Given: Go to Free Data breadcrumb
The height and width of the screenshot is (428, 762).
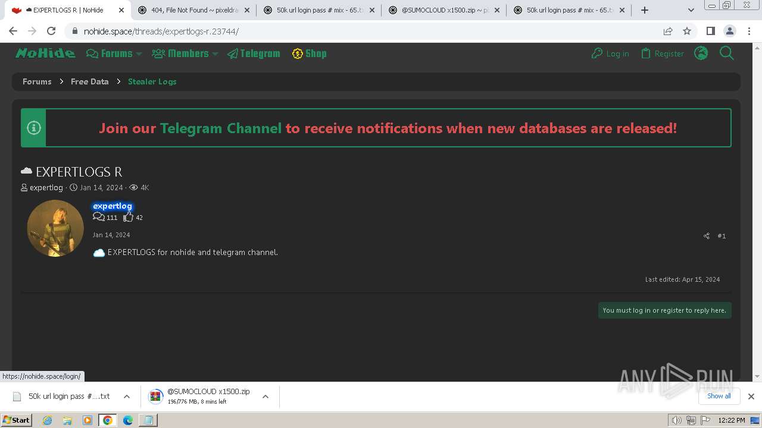Looking at the screenshot, I should tap(89, 81).
